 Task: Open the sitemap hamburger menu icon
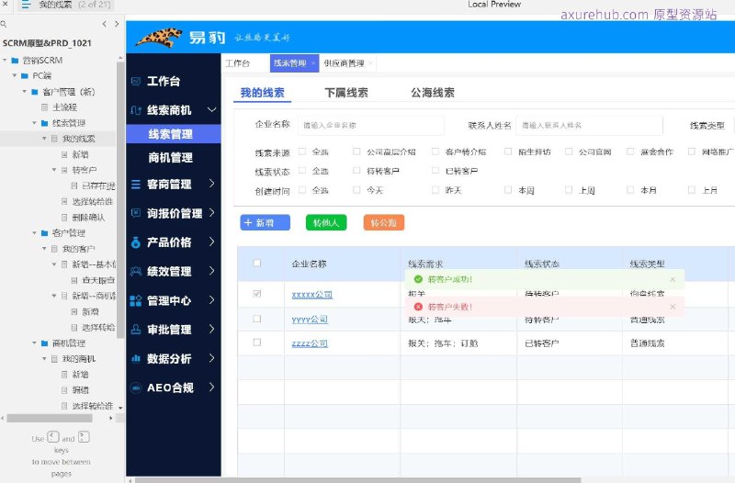pos(26,5)
